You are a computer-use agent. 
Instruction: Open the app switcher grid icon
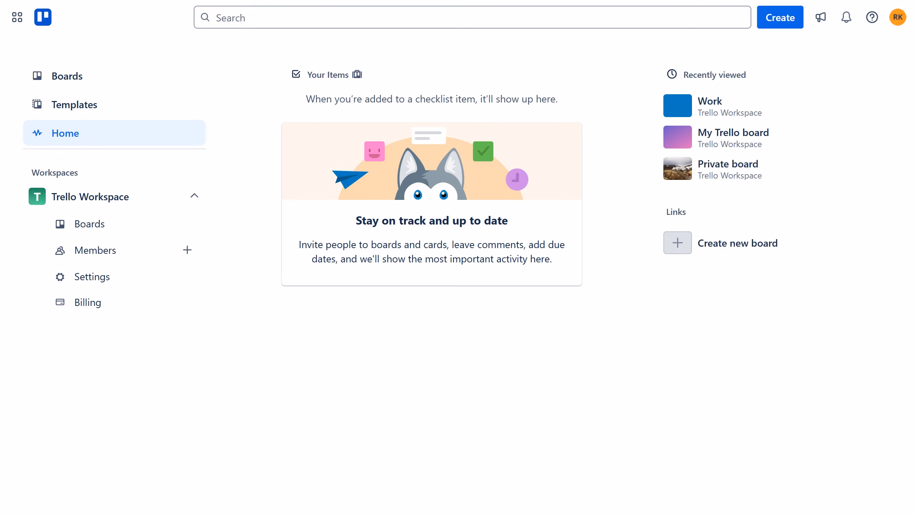pos(17,17)
